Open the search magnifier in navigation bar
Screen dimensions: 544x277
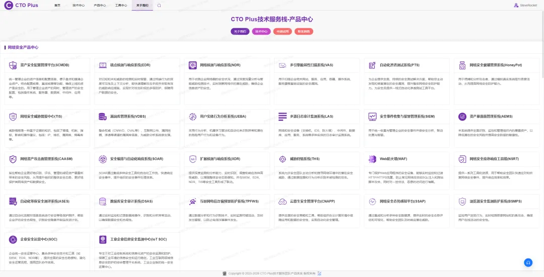click(x=159, y=6)
